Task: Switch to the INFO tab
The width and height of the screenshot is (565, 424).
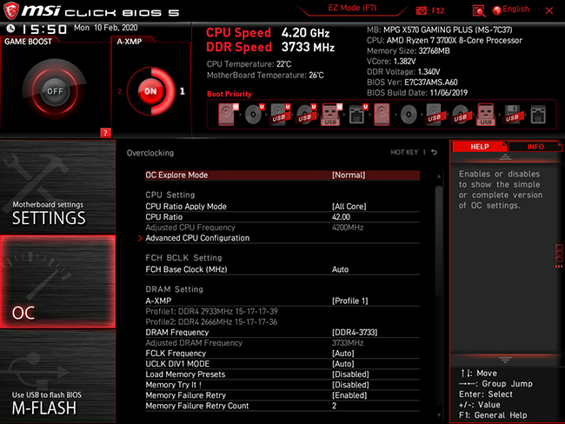Action: click(x=535, y=147)
